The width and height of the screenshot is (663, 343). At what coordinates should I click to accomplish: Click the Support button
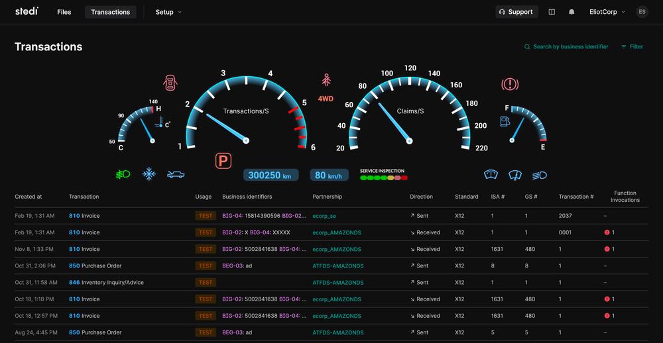pyautogui.click(x=516, y=12)
